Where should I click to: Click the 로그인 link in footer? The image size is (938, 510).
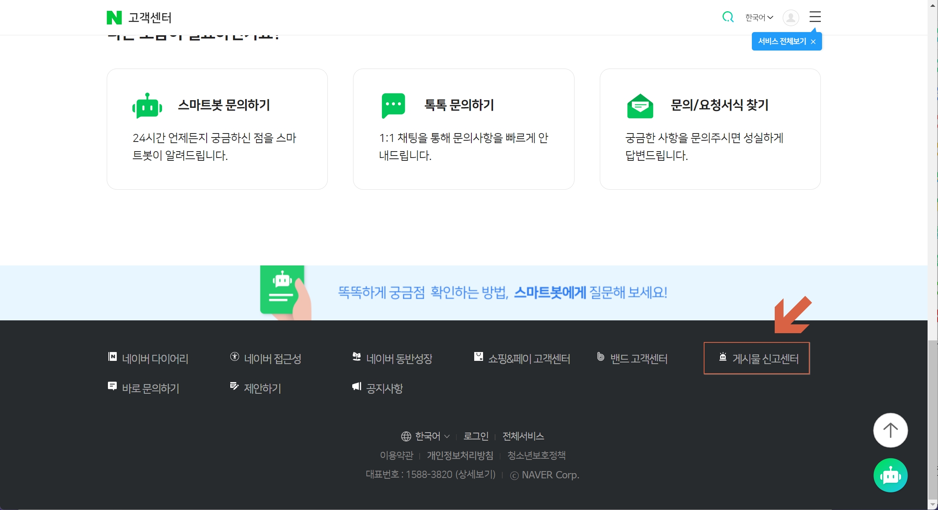tap(476, 436)
